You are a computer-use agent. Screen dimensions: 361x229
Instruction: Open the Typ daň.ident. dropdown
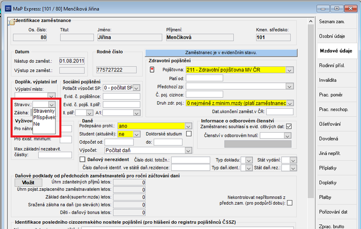click(249, 168)
